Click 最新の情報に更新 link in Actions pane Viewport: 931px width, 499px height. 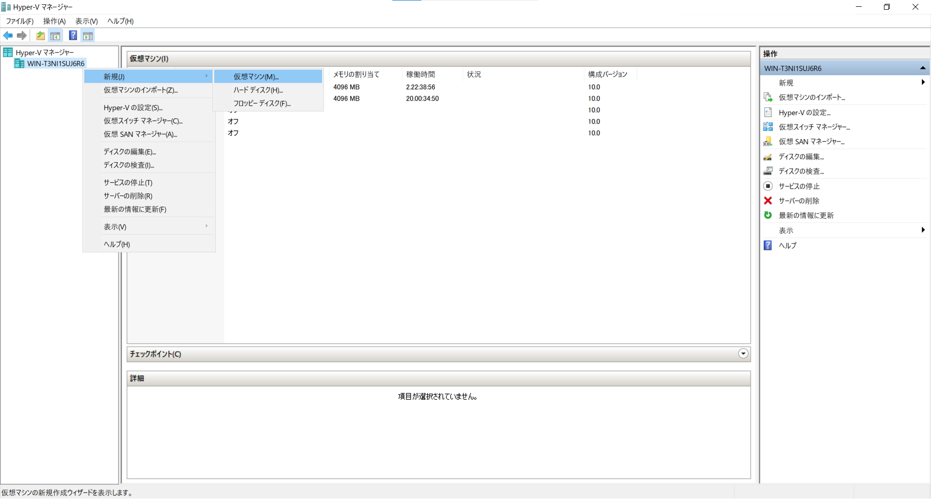point(806,216)
